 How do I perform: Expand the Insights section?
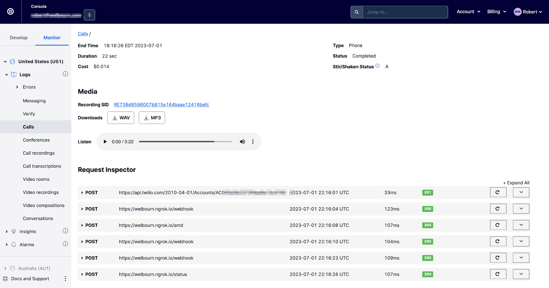(7, 232)
